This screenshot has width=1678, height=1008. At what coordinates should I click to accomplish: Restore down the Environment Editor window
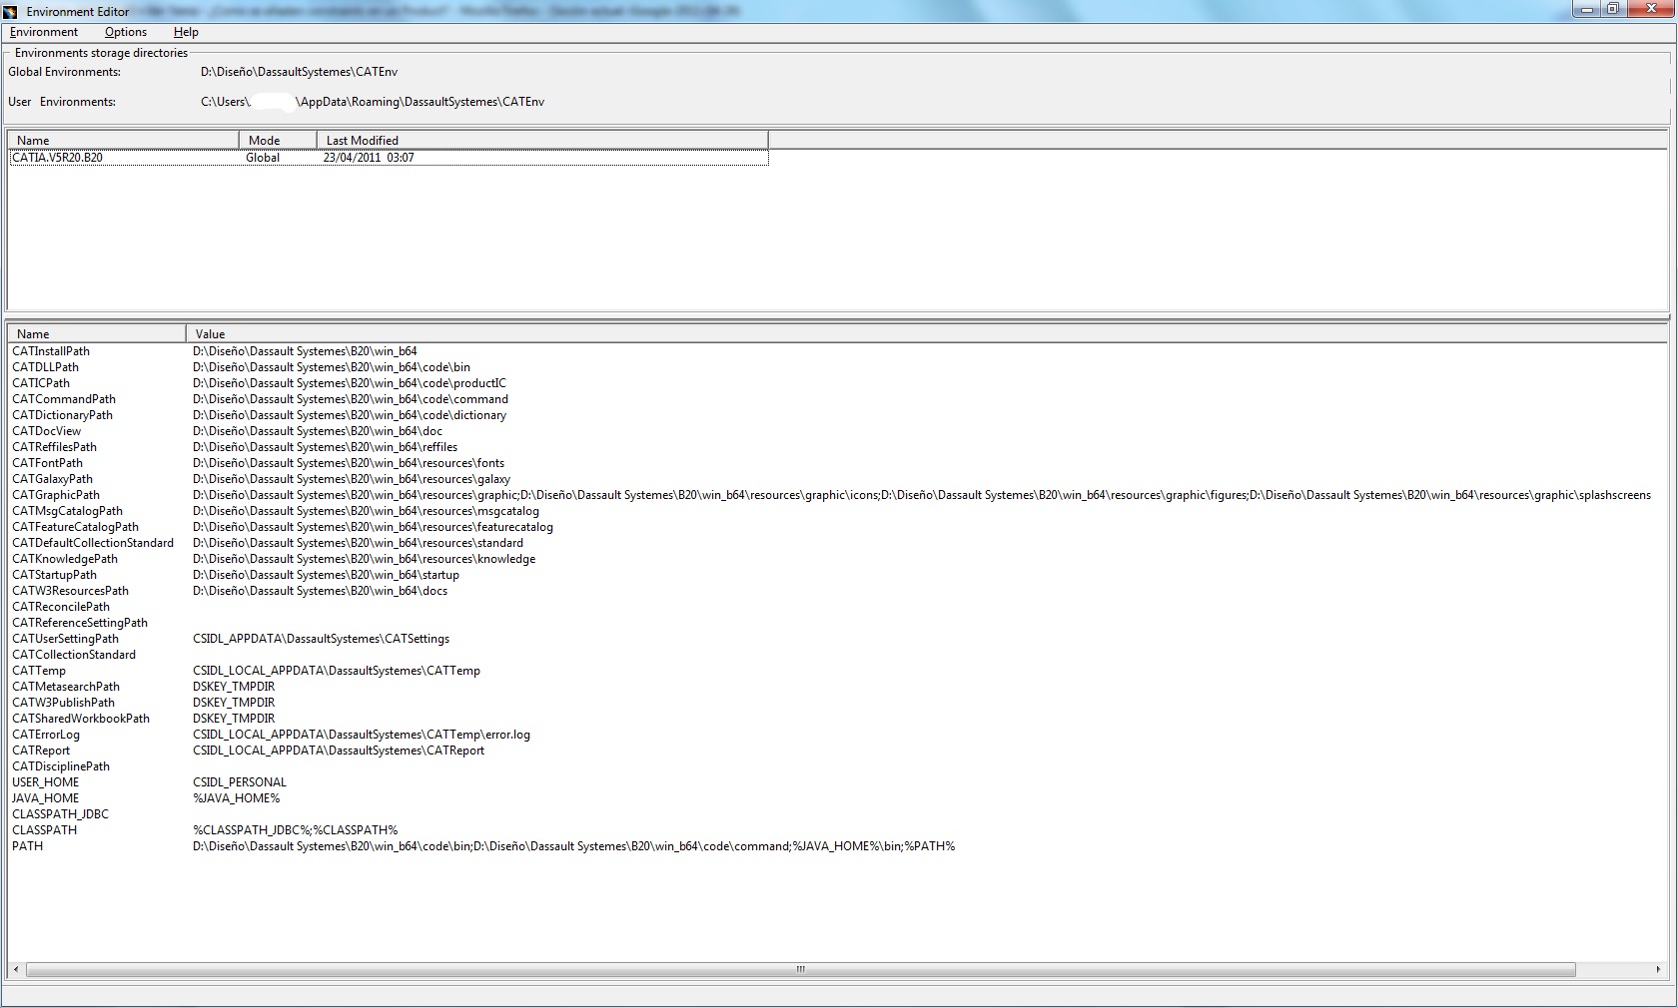click(x=1613, y=9)
